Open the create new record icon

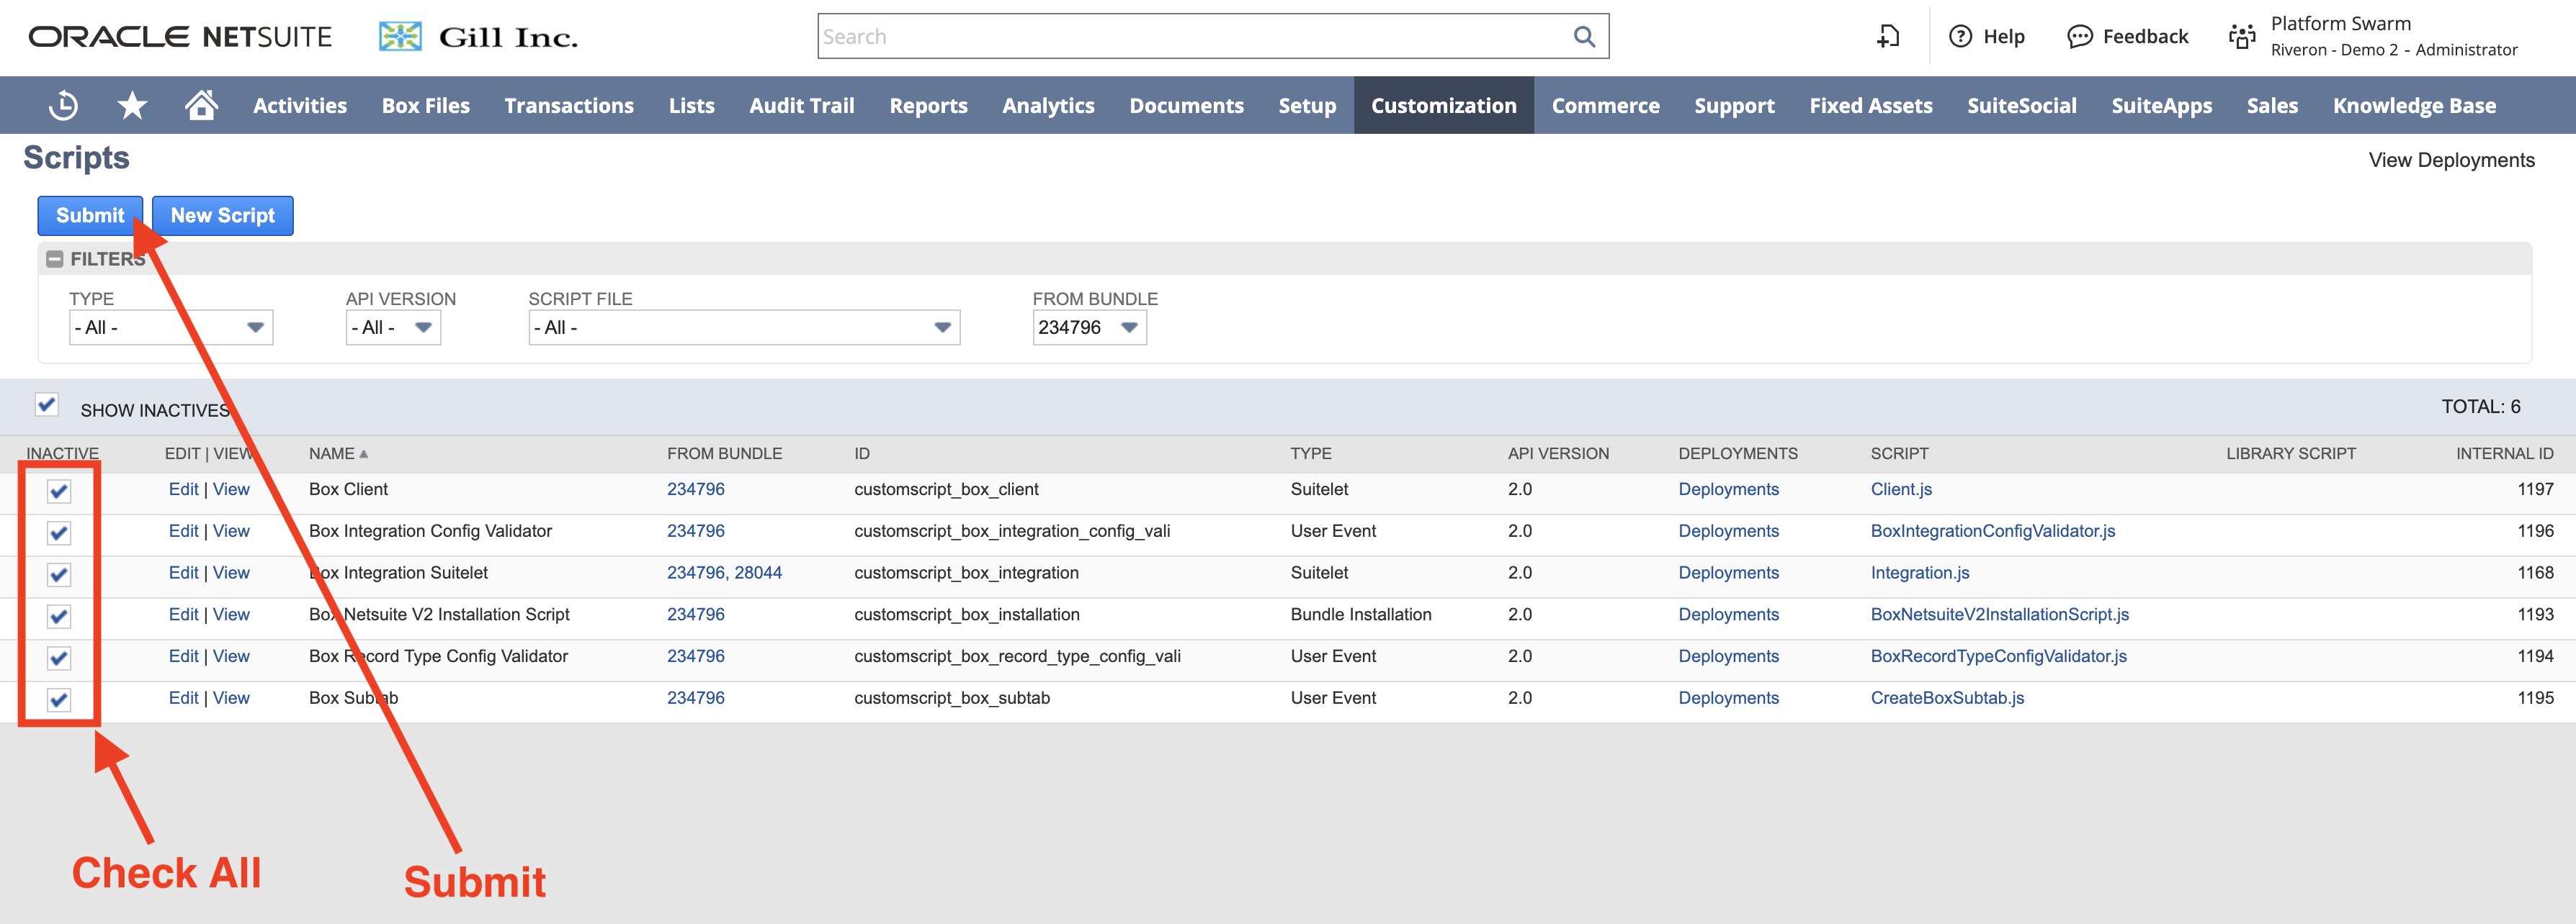[1887, 37]
